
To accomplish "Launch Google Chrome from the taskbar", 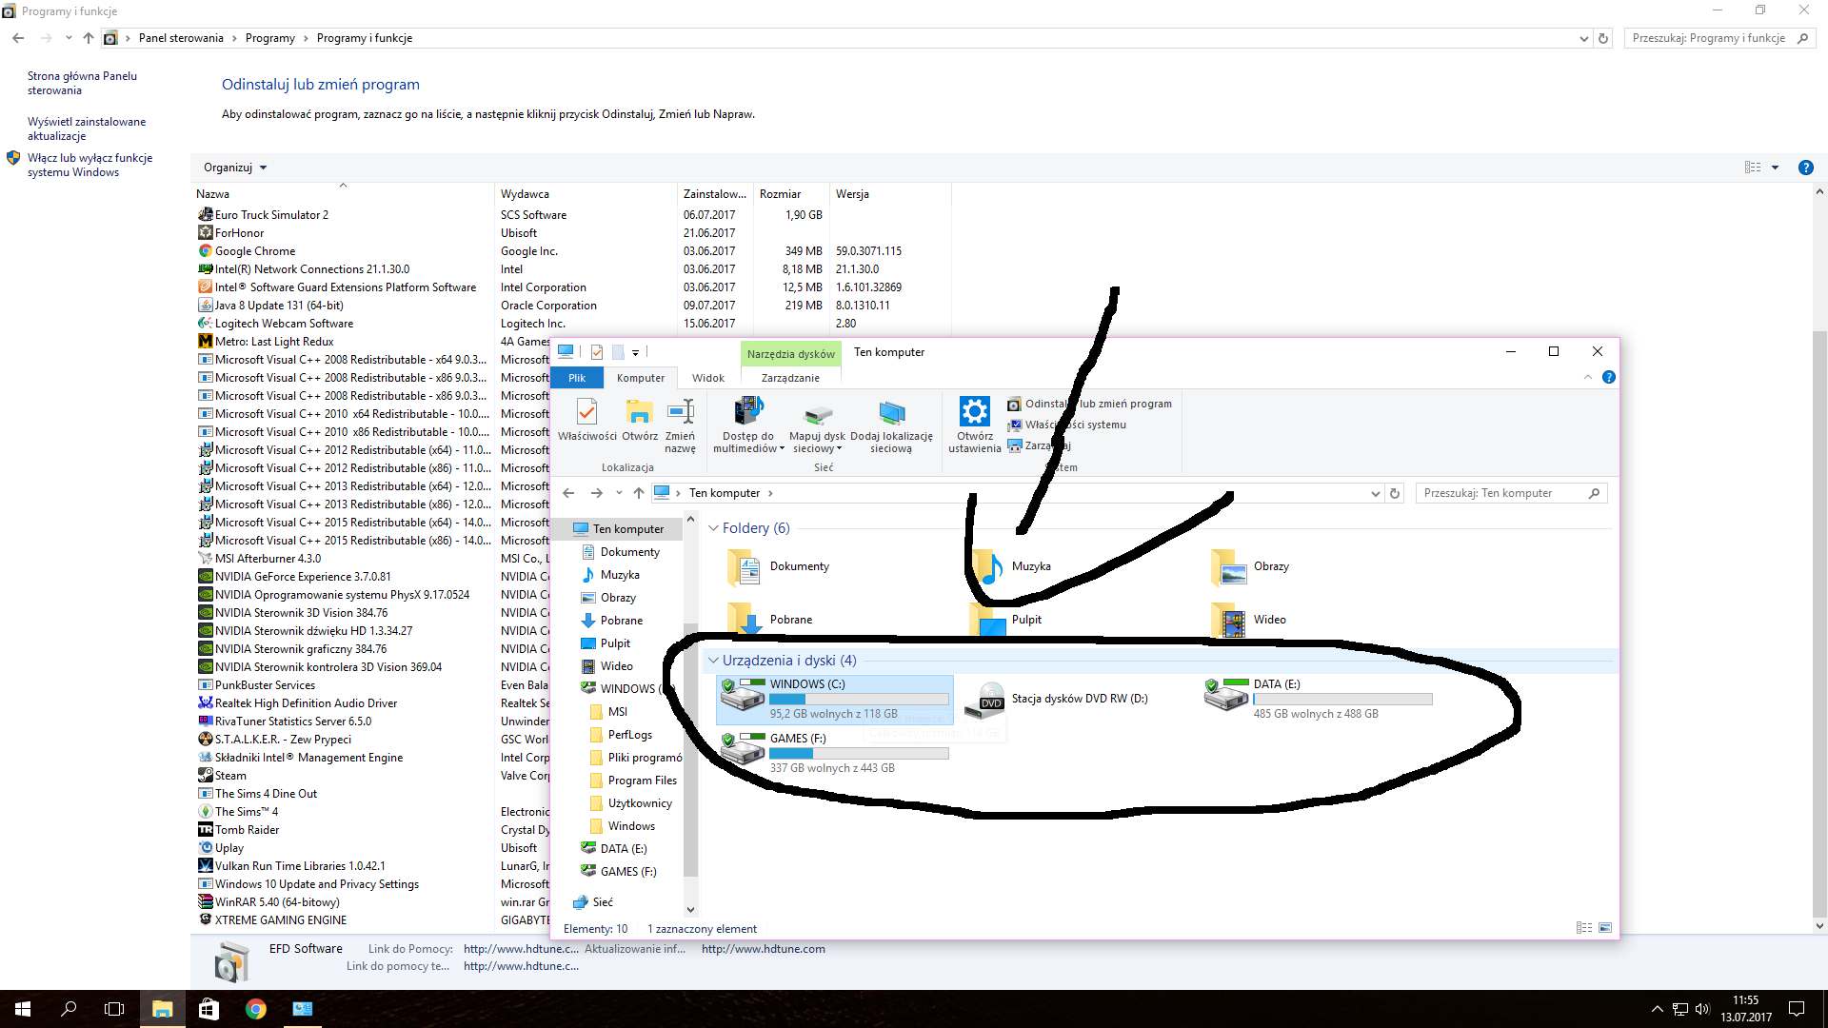I will click(255, 1009).
